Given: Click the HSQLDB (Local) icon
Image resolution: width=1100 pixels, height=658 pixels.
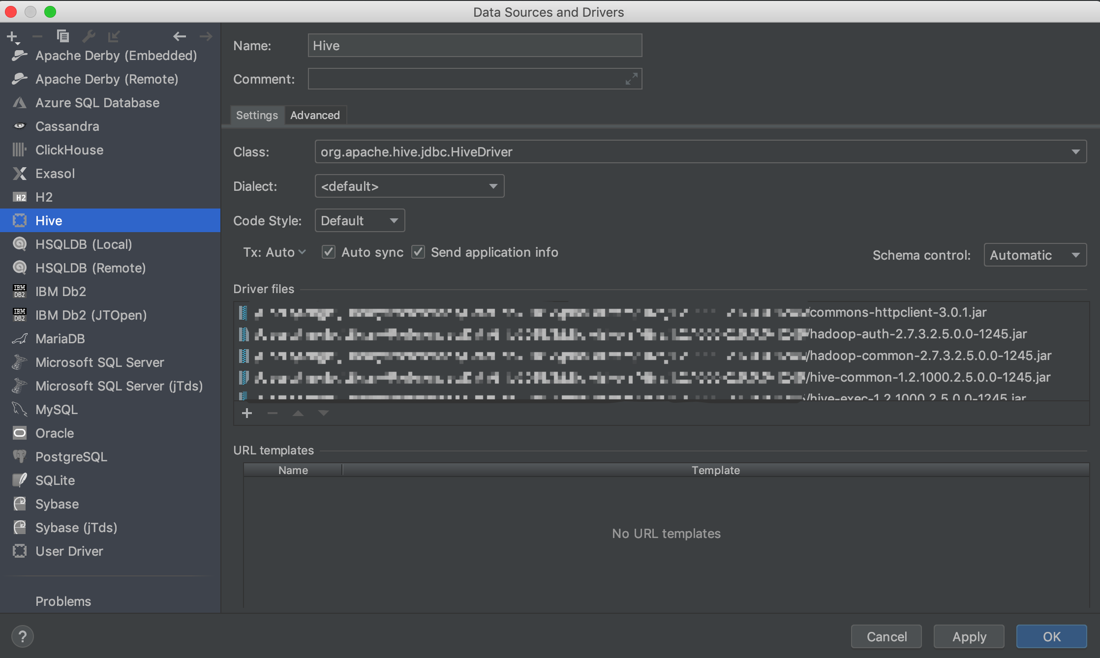Looking at the screenshot, I should (20, 244).
